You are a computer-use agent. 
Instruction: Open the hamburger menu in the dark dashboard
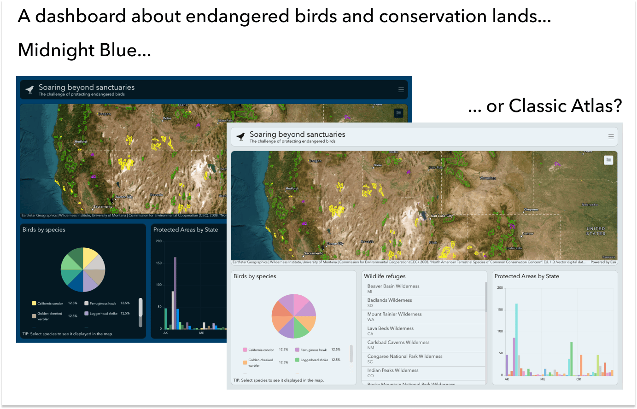point(401,90)
